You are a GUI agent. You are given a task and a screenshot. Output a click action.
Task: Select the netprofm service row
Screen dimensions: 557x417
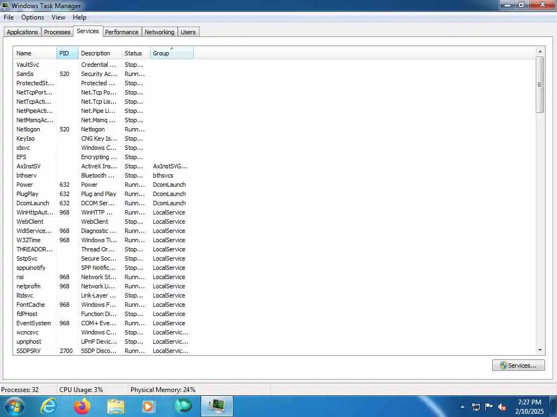click(x=103, y=286)
